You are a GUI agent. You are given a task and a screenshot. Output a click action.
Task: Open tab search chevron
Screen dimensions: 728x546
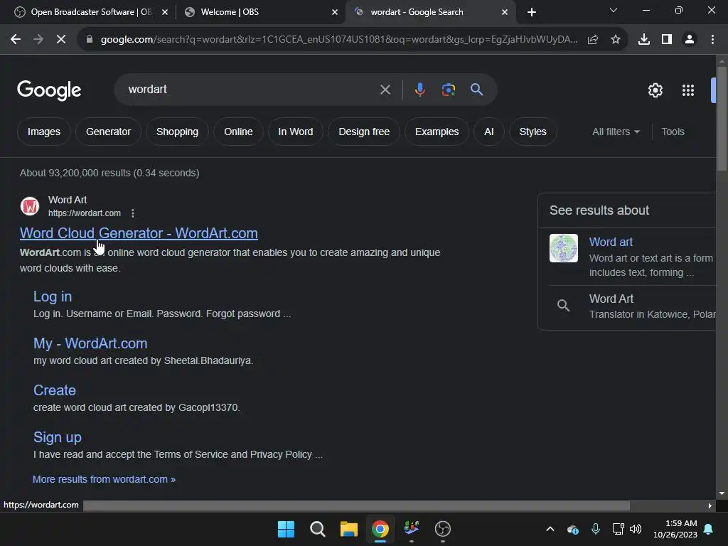614,10
